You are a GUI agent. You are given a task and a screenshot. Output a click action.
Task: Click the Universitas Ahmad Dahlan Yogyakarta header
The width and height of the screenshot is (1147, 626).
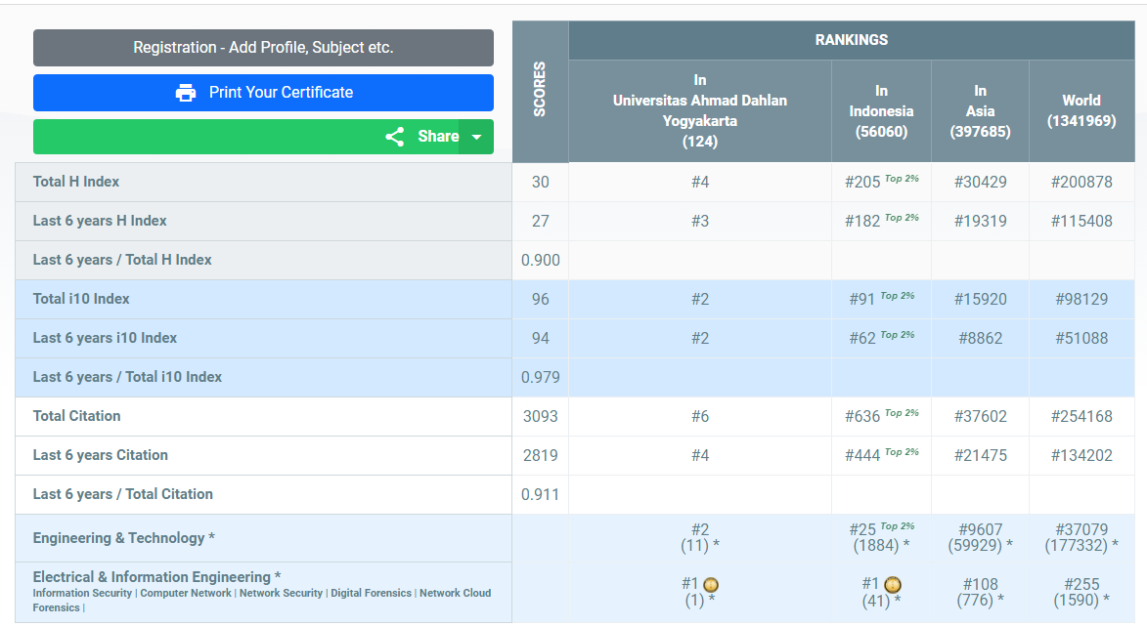[699, 110]
